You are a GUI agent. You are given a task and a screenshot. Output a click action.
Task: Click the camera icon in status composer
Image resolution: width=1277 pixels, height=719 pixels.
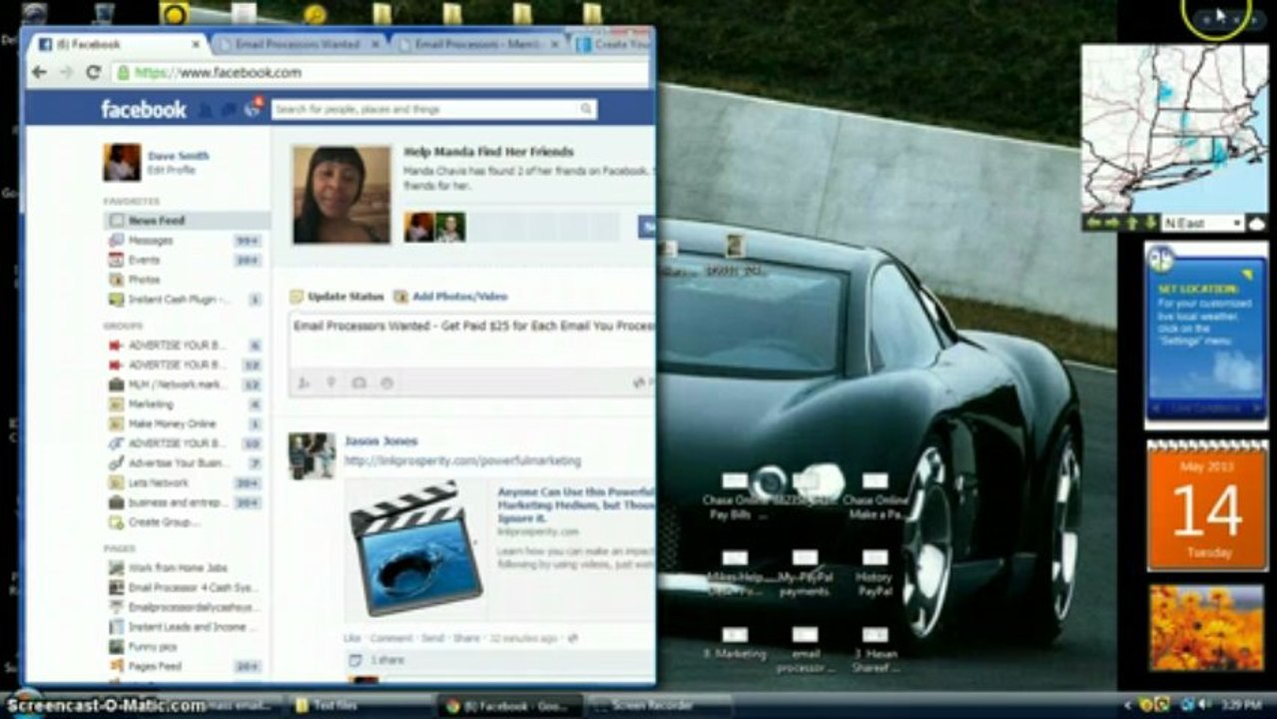point(358,382)
